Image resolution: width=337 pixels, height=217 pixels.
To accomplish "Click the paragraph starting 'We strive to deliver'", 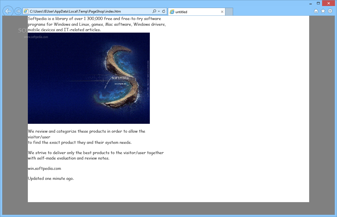I will (96, 156).
